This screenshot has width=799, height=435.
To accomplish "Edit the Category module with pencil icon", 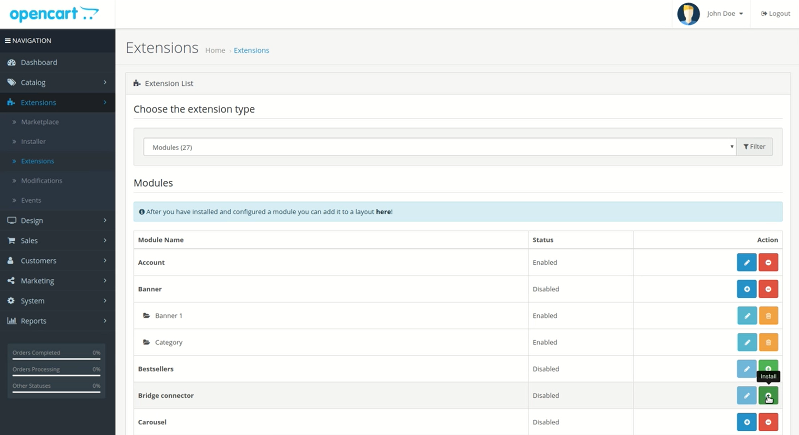I will [x=747, y=342].
